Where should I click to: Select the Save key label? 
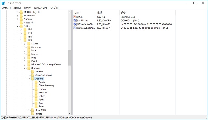click(41, 106)
